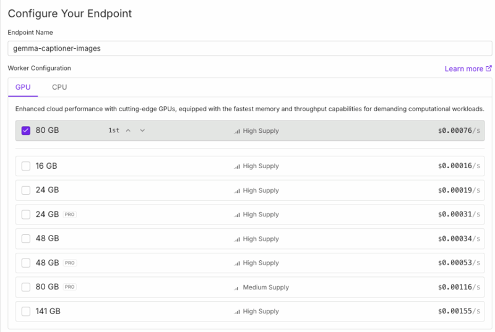The image size is (495, 332).
Task: Move 80 GB priority down with chevron
Action: click(x=142, y=130)
